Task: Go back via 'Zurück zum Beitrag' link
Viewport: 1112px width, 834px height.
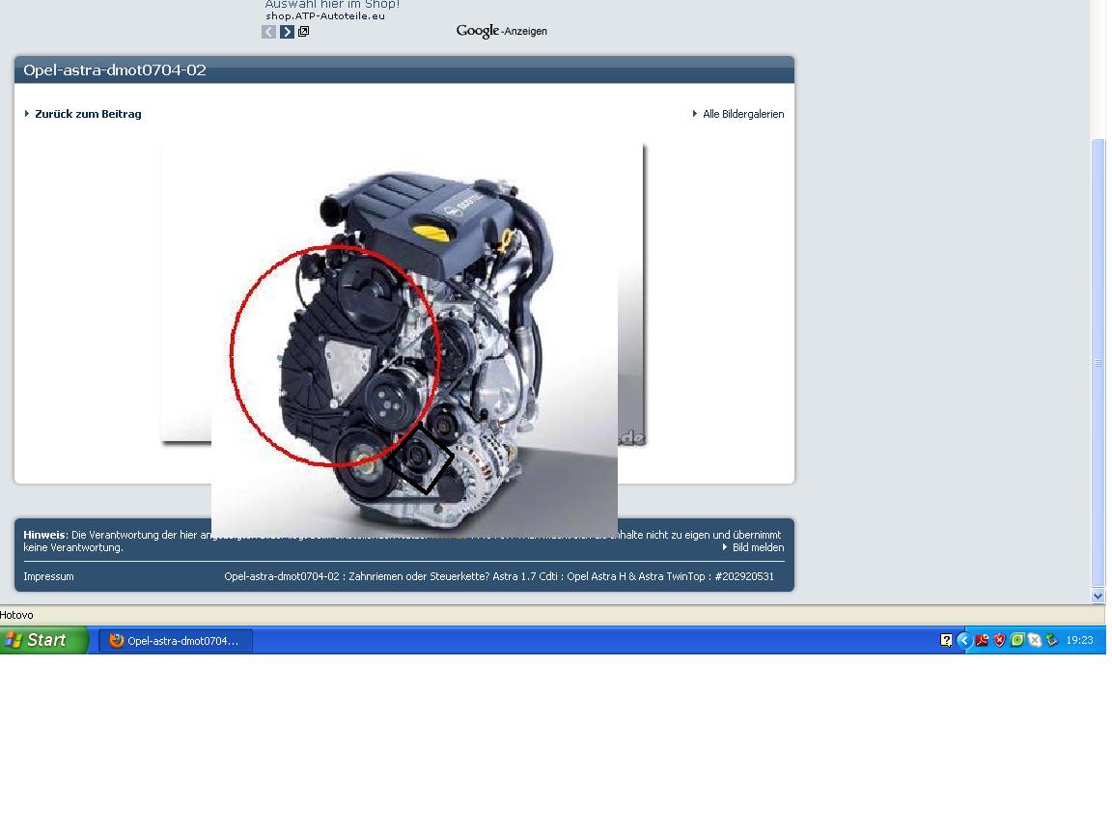Action: tap(88, 114)
